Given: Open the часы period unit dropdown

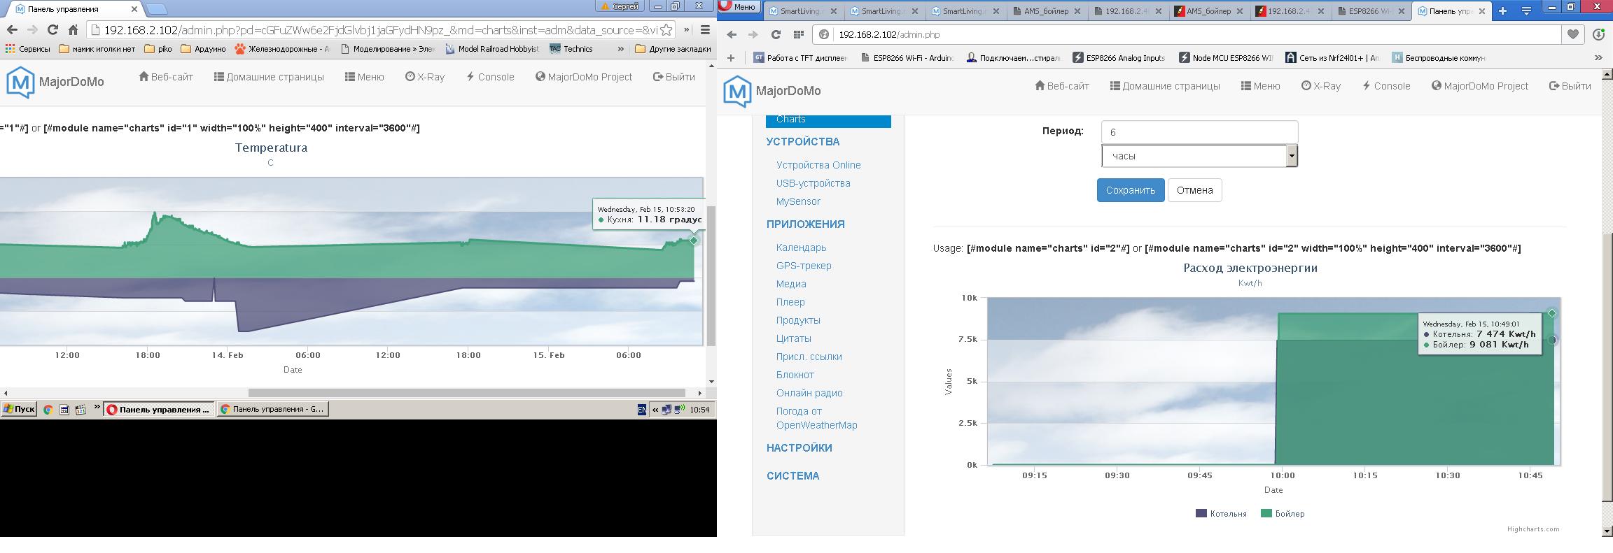Looking at the screenshot, I should coord(1199,156).
